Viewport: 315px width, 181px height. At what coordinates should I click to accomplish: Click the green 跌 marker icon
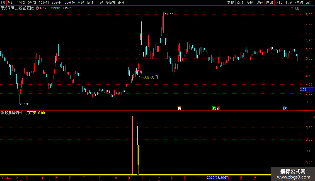(214, 108)
